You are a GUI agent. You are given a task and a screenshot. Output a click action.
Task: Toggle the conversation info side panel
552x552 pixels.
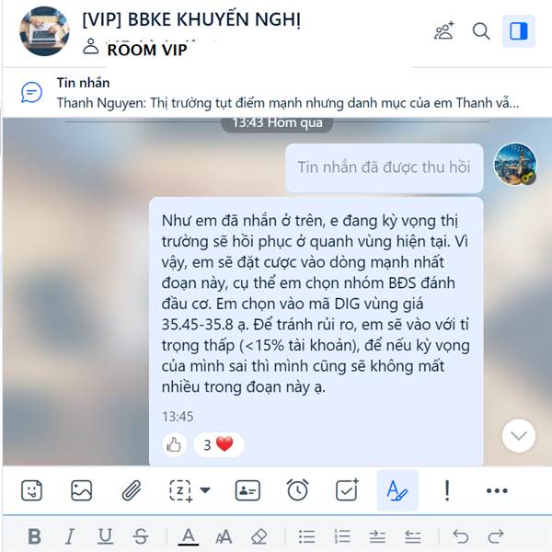point(519,31)
